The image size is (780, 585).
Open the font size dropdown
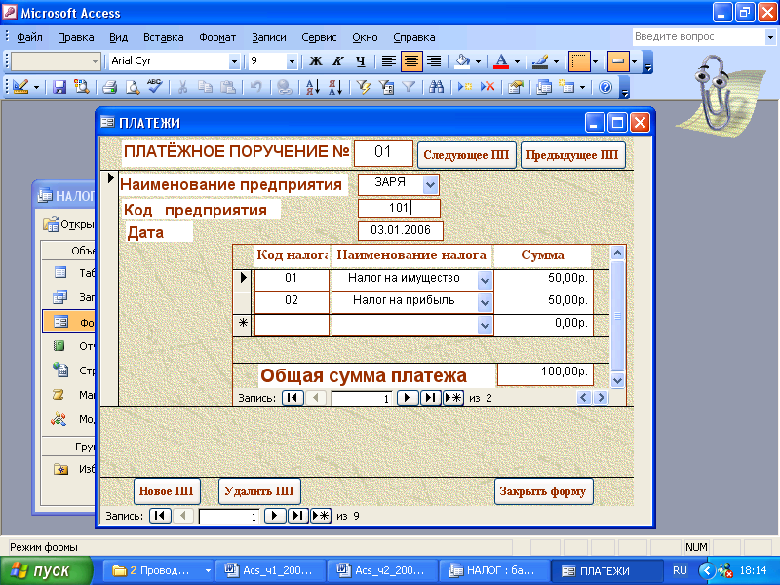tap(292, 61)
